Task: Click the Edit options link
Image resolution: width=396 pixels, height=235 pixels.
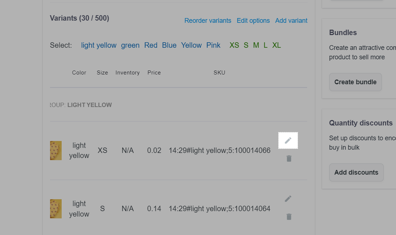Action: point(253,21)
